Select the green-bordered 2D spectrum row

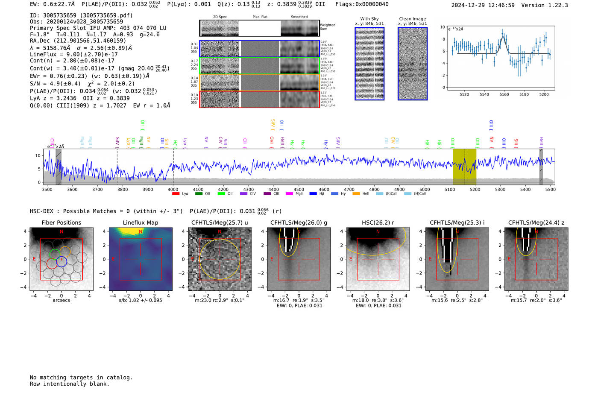pyautogui.click(x=260, y=66)
